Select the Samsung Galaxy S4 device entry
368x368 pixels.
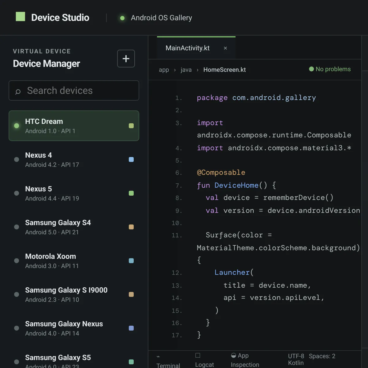74,227
